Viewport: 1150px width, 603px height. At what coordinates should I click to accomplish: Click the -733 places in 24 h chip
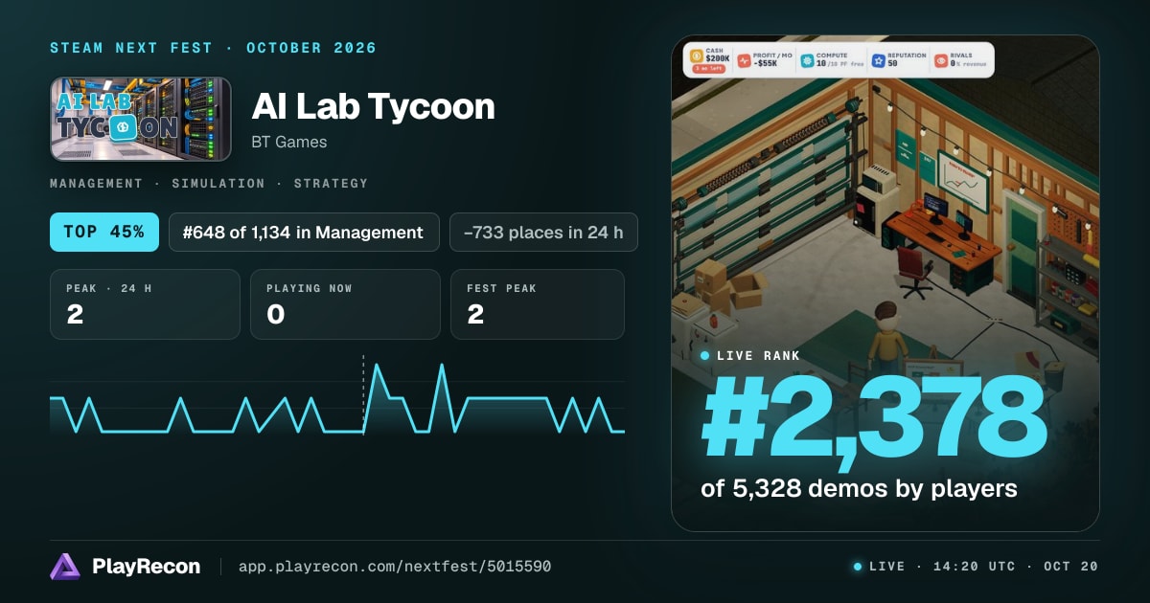543,232
